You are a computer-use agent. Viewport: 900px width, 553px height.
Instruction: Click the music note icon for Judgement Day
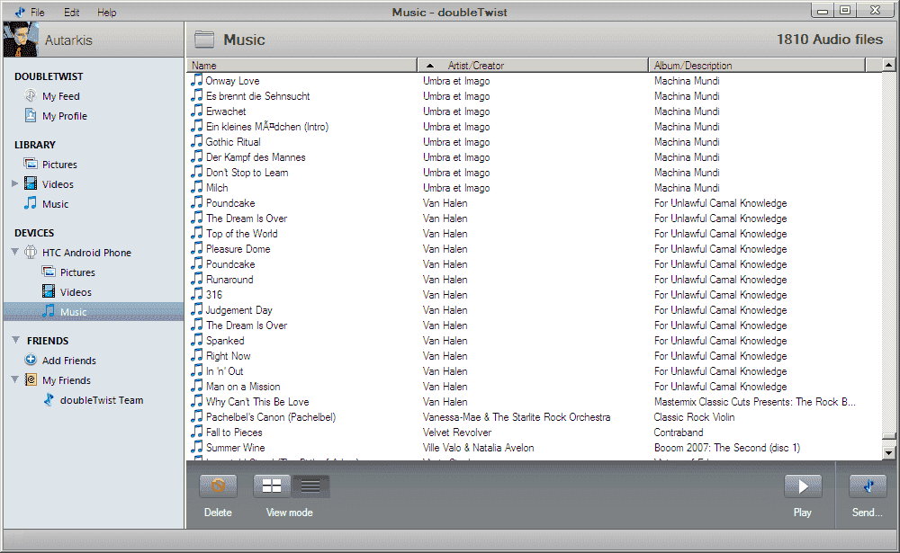click(x=197, y=309)
